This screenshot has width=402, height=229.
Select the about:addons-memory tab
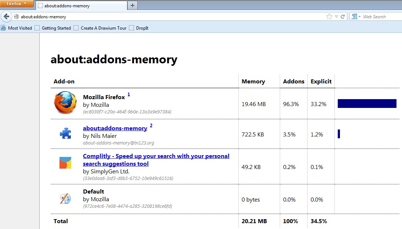pyautogui.click(x=82, y=5)
